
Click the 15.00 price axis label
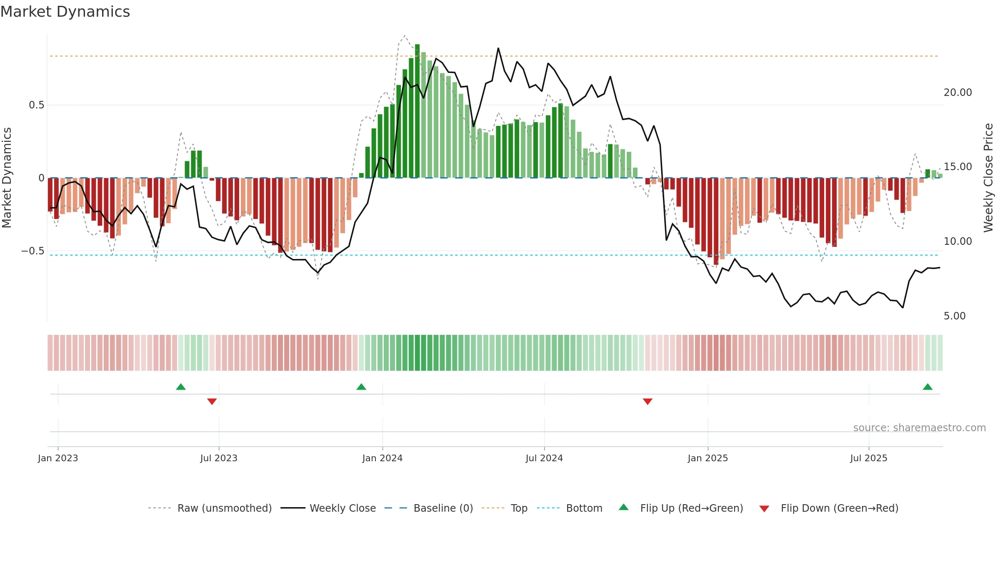point(958,167)
